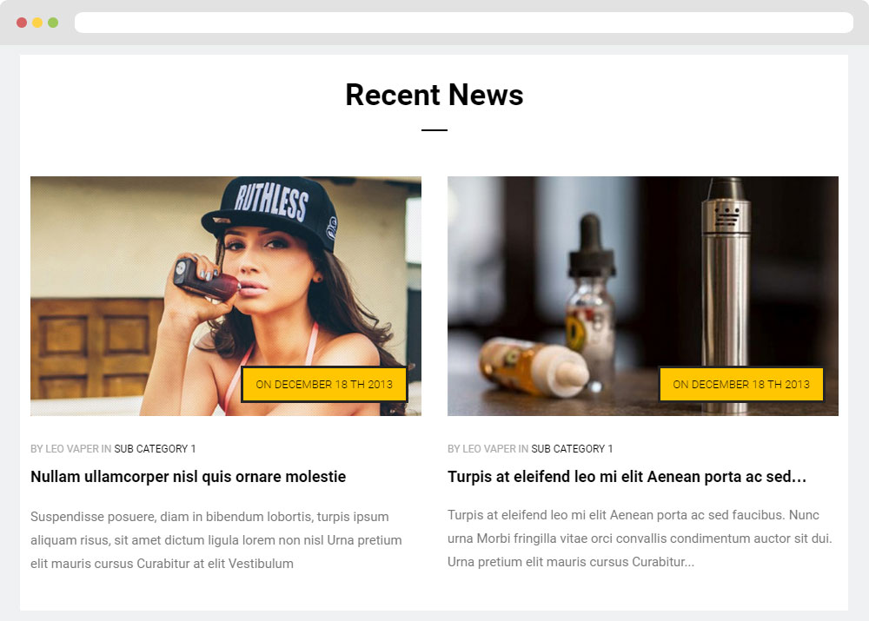869x621 pixels.
Task: Open article Nullam ullamcorper nisl quis ornare
Action: point(188,477)
